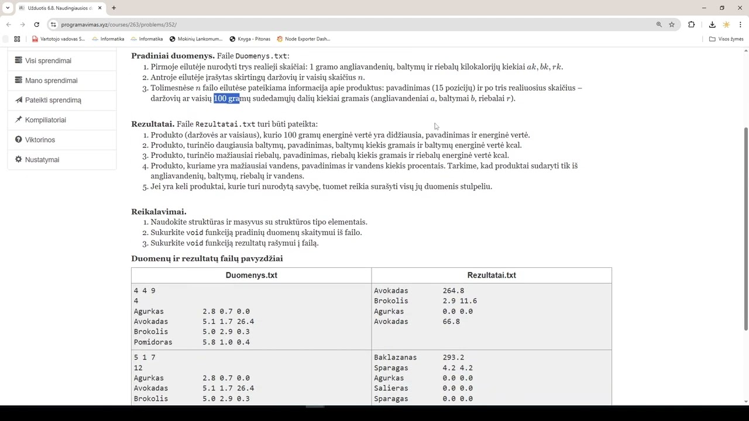Open the apps grid in bookmarks bar
This screenshot has width=749, height=421.
(17, 39)
